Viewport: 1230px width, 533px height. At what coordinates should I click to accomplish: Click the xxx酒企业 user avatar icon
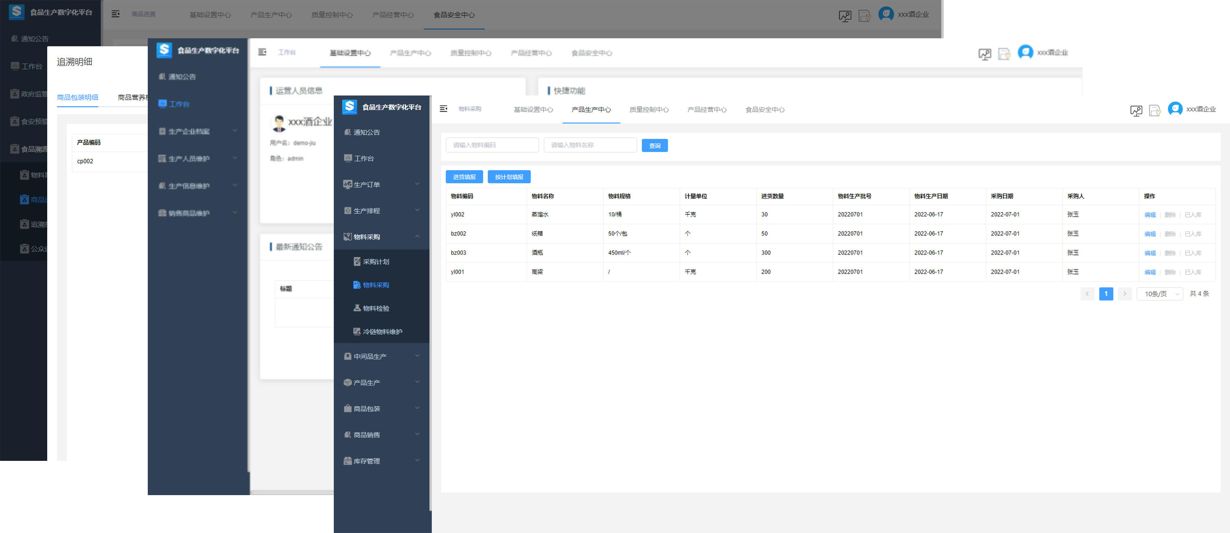pyautogui.click(x=1175, y=109)
